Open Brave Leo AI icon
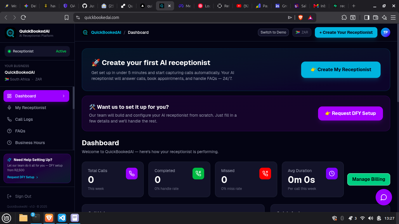The image size is (399, 224). point(384,17)
